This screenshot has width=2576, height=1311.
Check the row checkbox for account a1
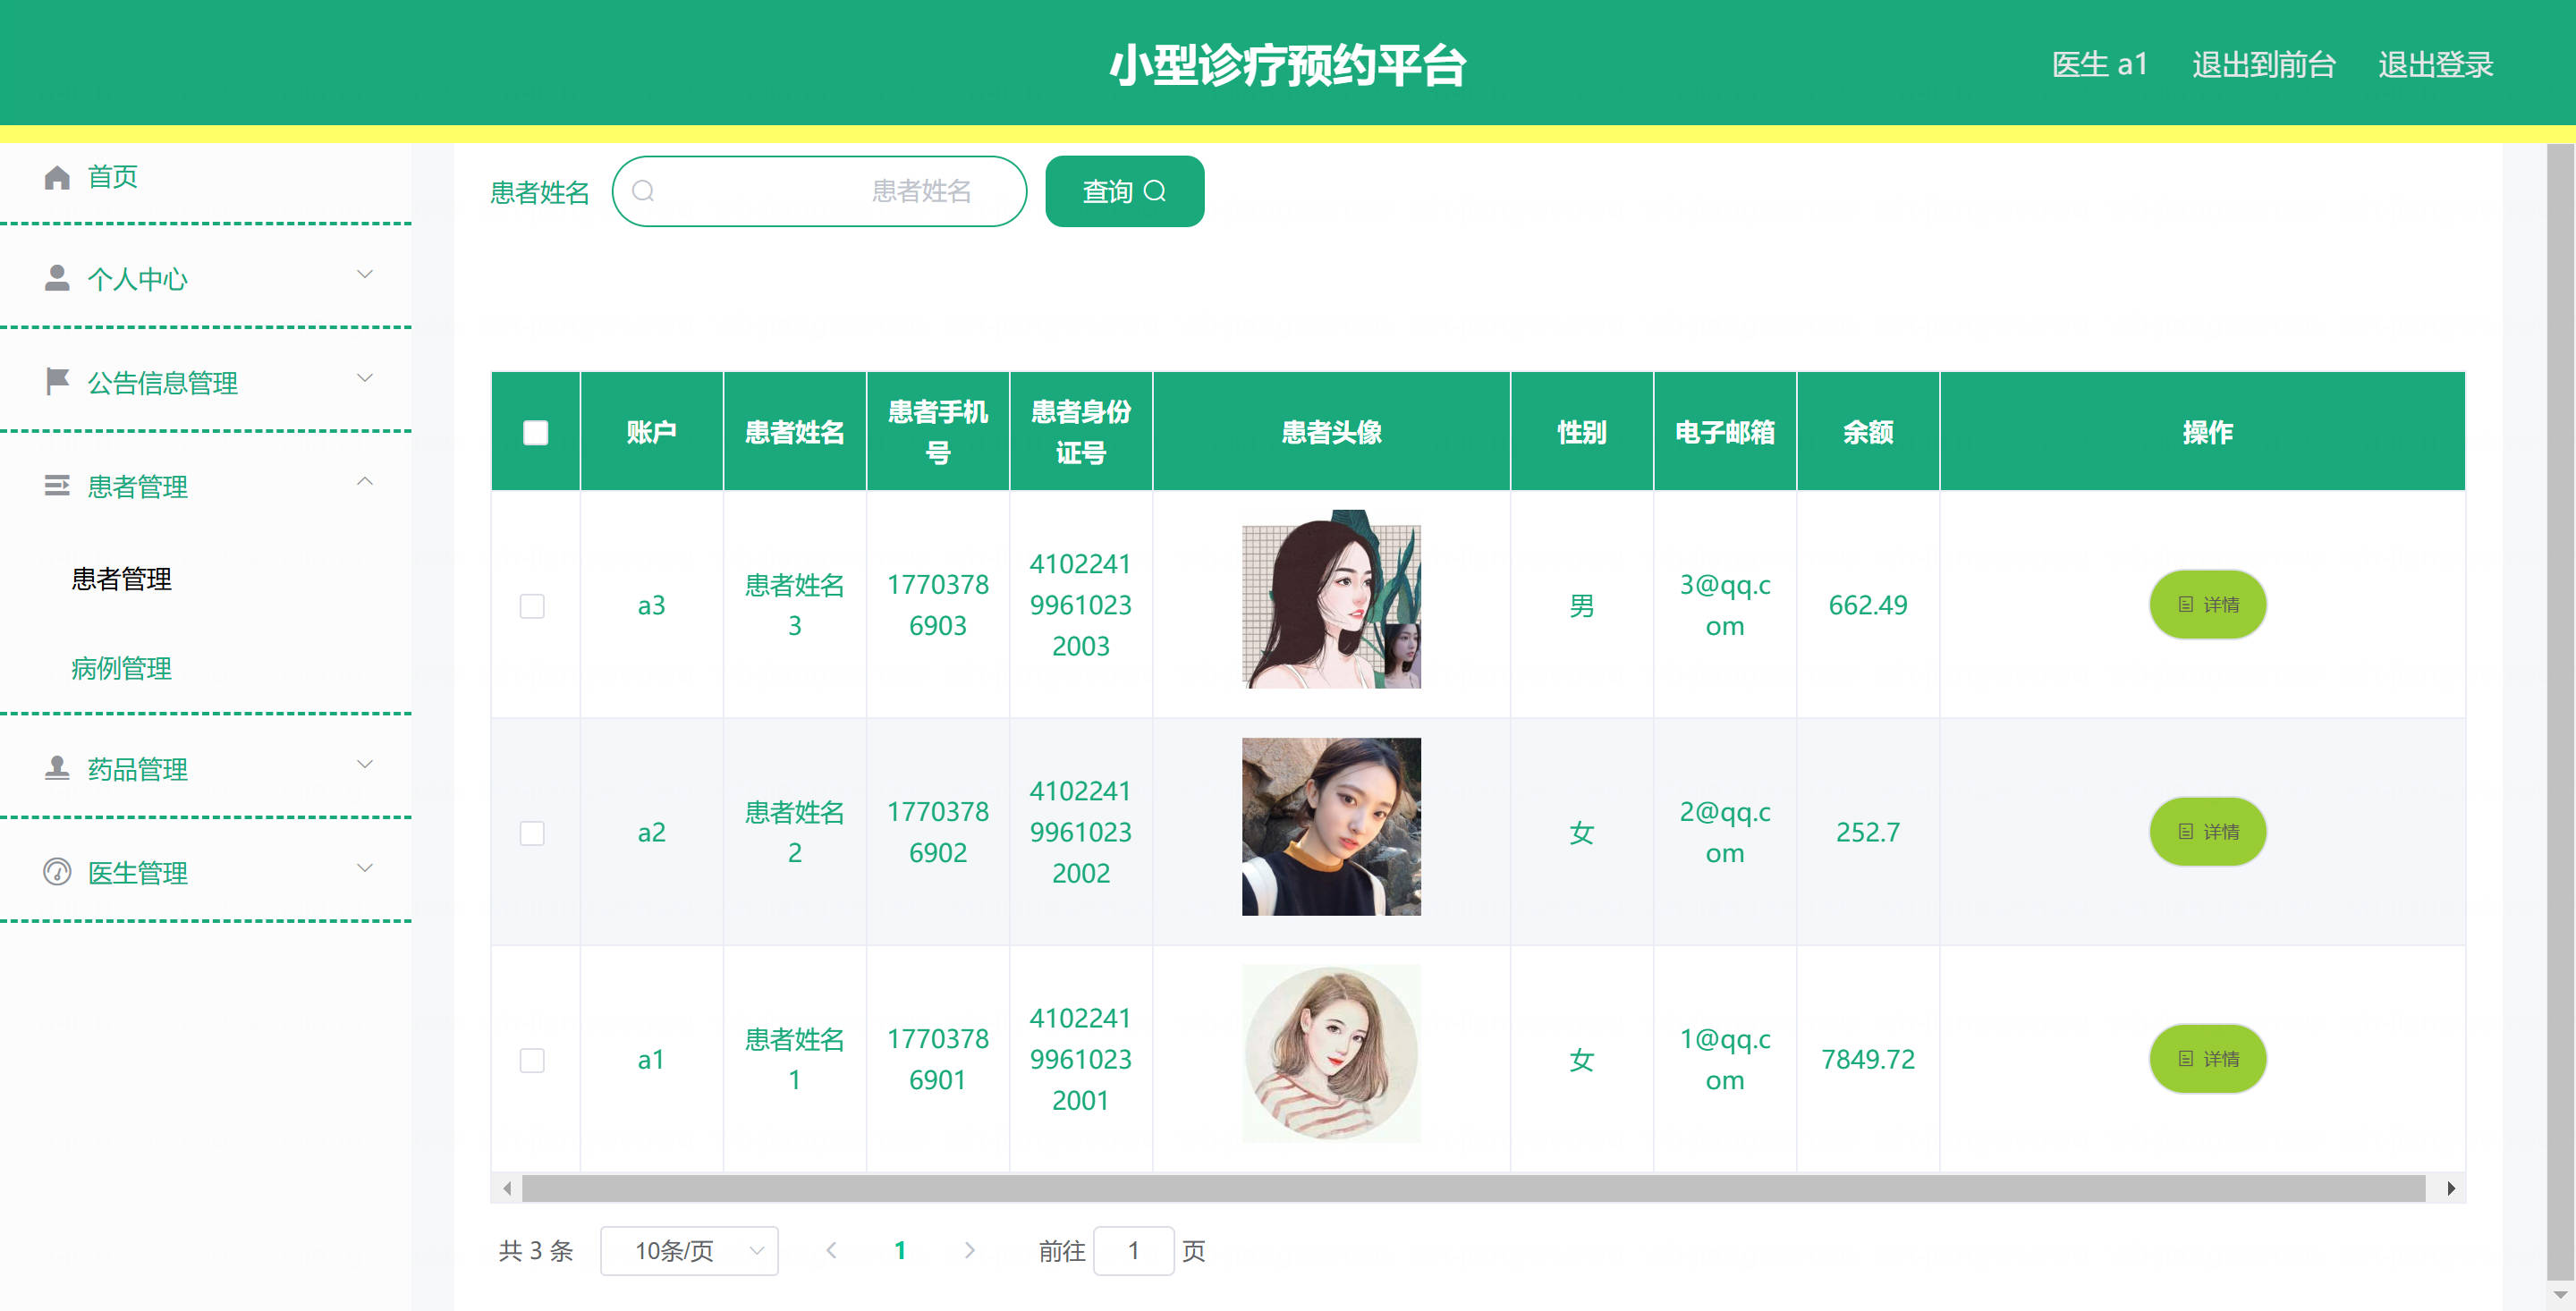(532, 1060)
